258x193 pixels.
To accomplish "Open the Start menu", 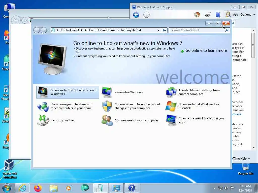I will (x=7, y=188).
